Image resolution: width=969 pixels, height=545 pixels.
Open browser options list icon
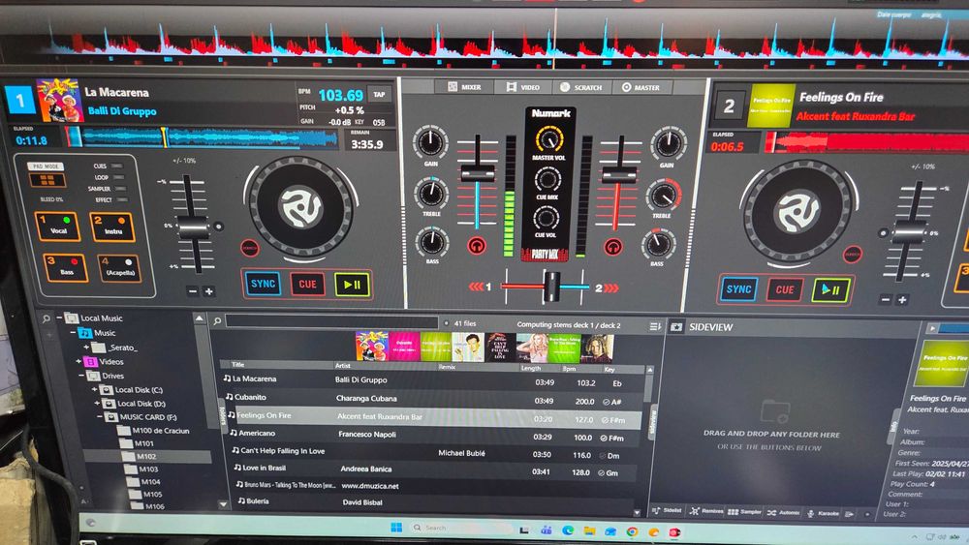point(655,326)
